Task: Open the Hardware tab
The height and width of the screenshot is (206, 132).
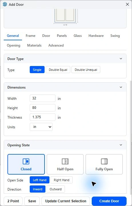Action: coord(96,36)
